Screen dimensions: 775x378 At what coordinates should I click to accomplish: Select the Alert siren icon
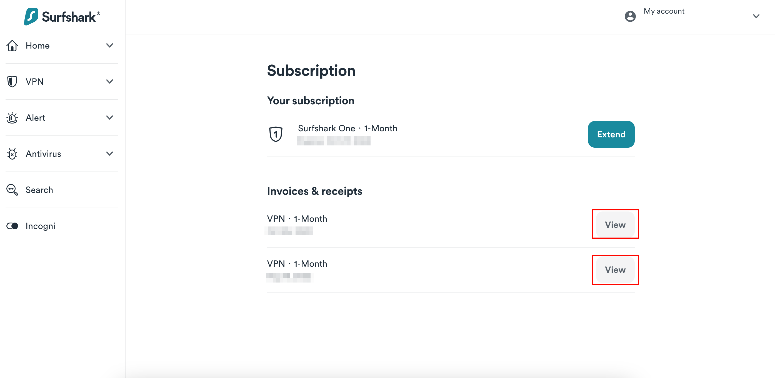(x=12, y=117)
